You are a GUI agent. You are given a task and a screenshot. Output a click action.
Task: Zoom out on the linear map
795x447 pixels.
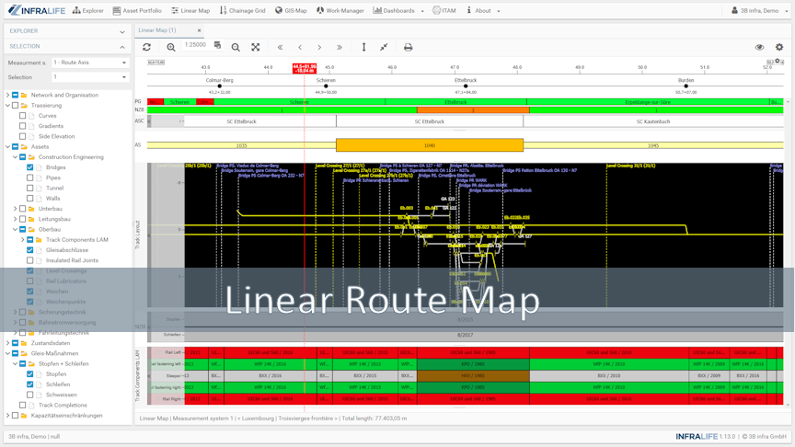(x=236, y=47)
